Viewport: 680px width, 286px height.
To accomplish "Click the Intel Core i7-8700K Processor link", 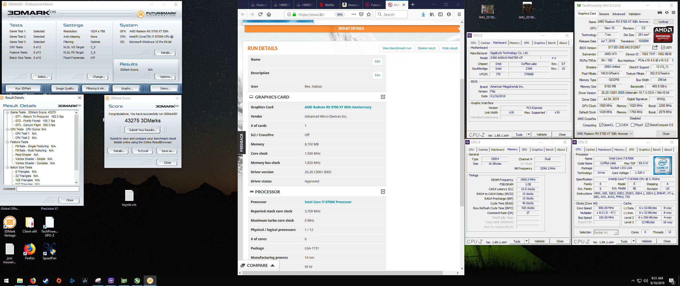I will [328, 202].
